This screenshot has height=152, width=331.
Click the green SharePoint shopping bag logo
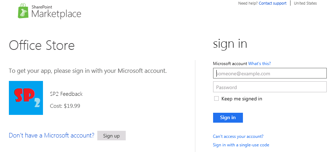click(x=24, y=11)
